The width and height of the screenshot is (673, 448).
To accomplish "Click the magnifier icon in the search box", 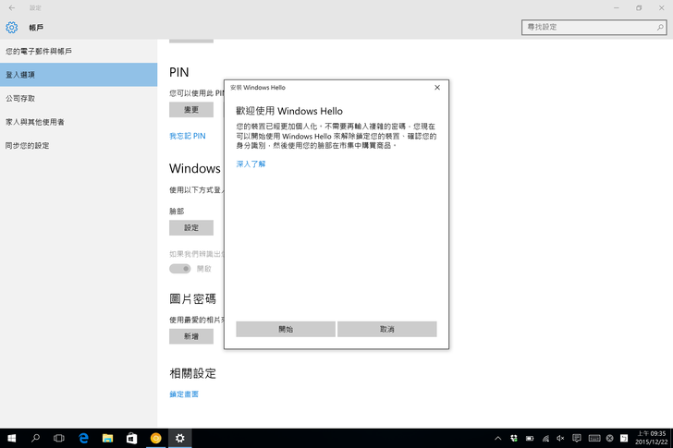I will 660,27.
